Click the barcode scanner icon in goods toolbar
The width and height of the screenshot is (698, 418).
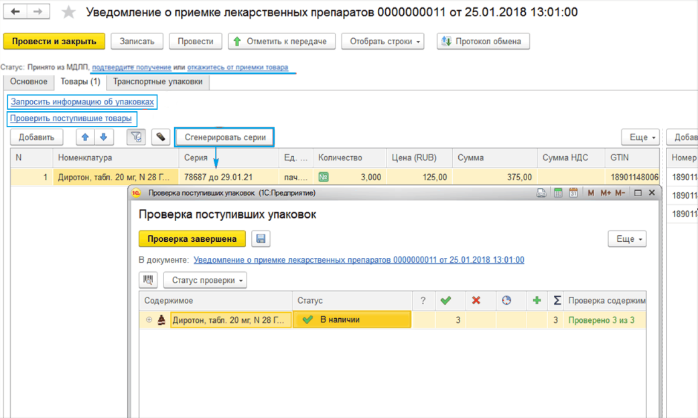tap(160, 137)
